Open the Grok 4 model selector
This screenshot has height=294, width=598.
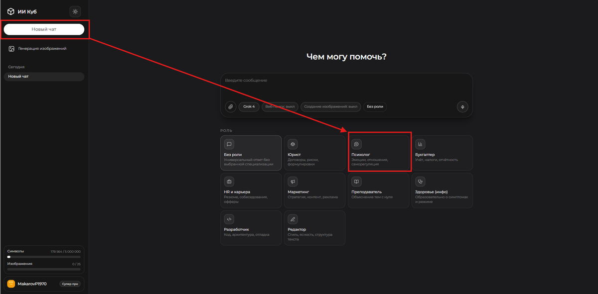click(249, 106)
